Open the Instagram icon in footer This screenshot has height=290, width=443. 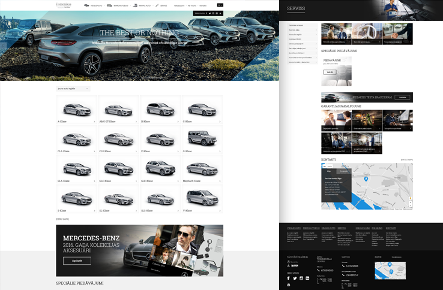point(301,278)
